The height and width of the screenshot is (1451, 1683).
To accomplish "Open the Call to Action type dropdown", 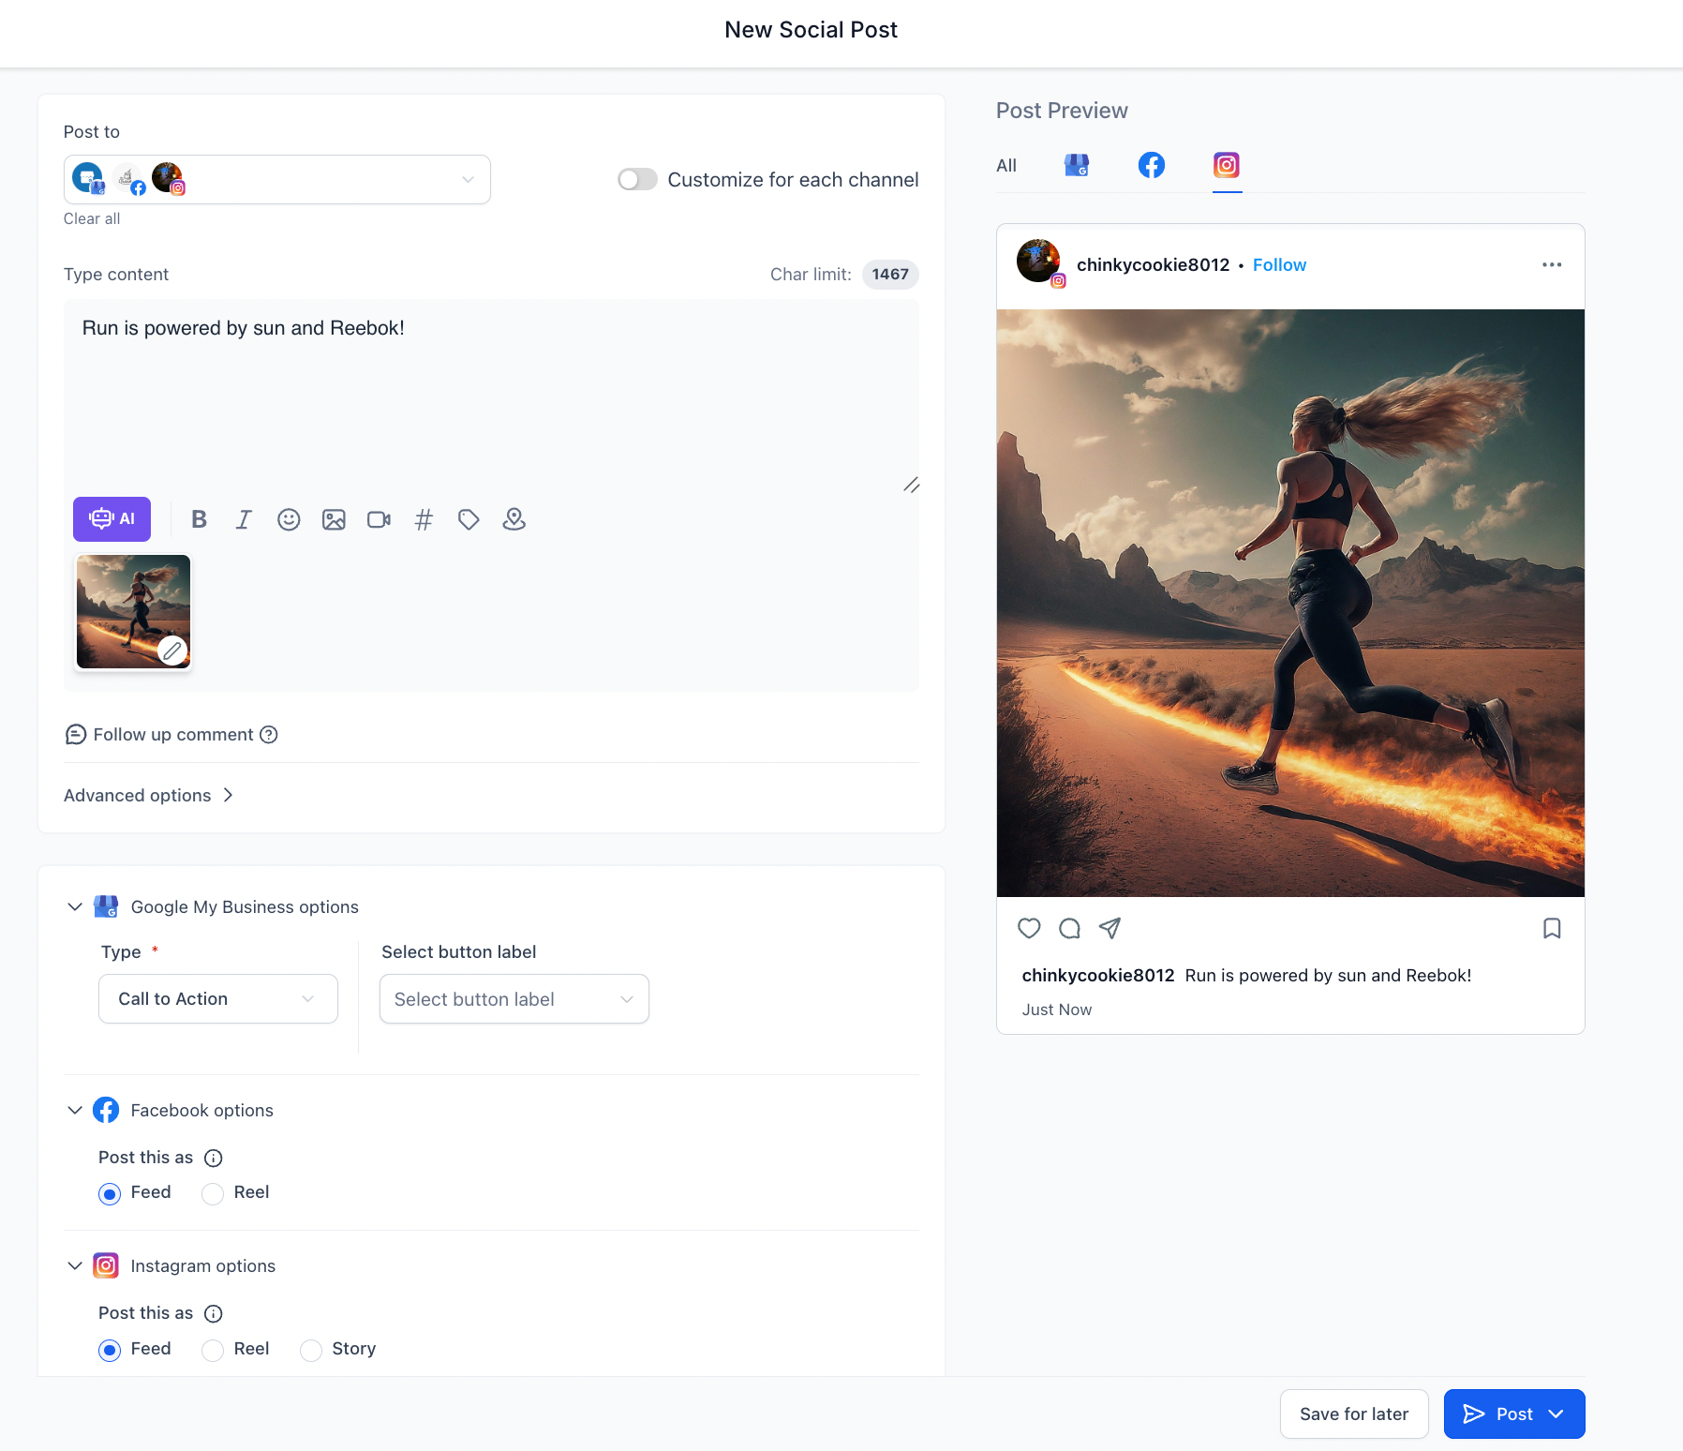I will pyautogui.click(x=218, y=999).
